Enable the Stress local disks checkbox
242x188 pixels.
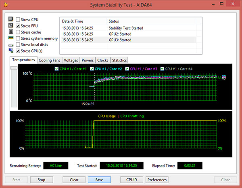18,44
